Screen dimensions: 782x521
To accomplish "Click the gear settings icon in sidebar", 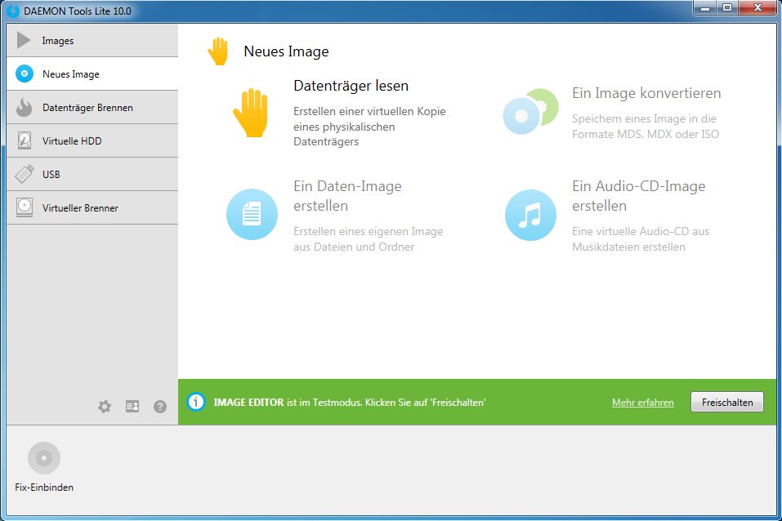I will click(105, 406).
